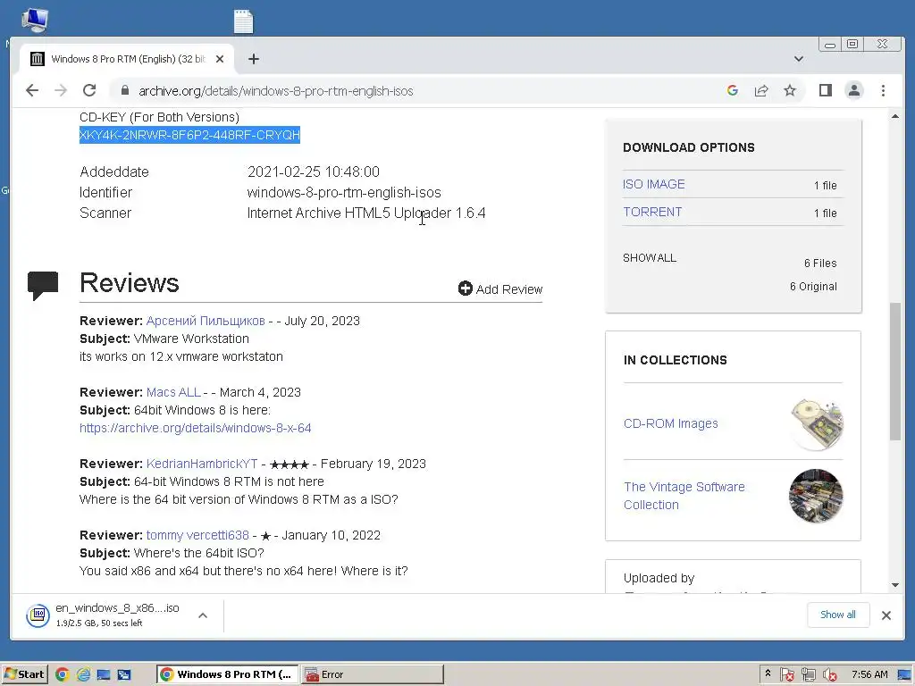Open the tab search chevron
The height and width of the screenshot is (686, 915).
[799, 59]
